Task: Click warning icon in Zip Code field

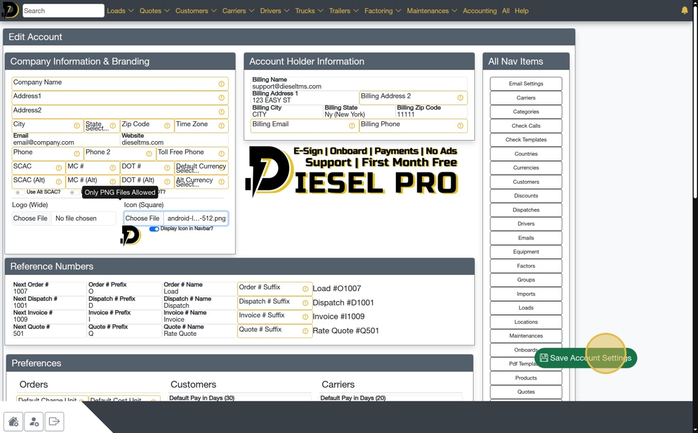Action: click(167, 126)
